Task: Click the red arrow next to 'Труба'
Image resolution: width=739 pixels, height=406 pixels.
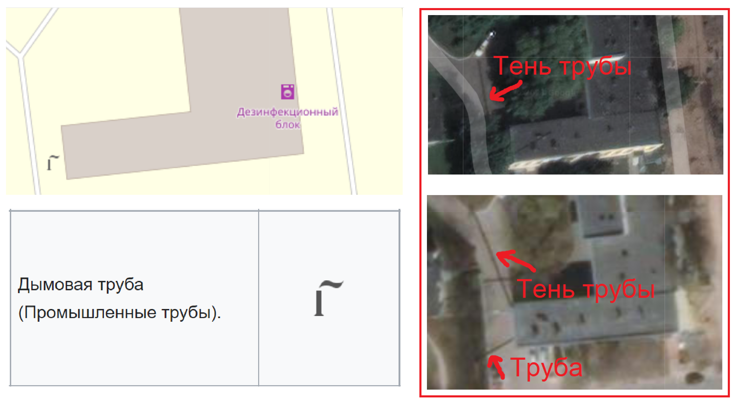Action: (496, 367)
